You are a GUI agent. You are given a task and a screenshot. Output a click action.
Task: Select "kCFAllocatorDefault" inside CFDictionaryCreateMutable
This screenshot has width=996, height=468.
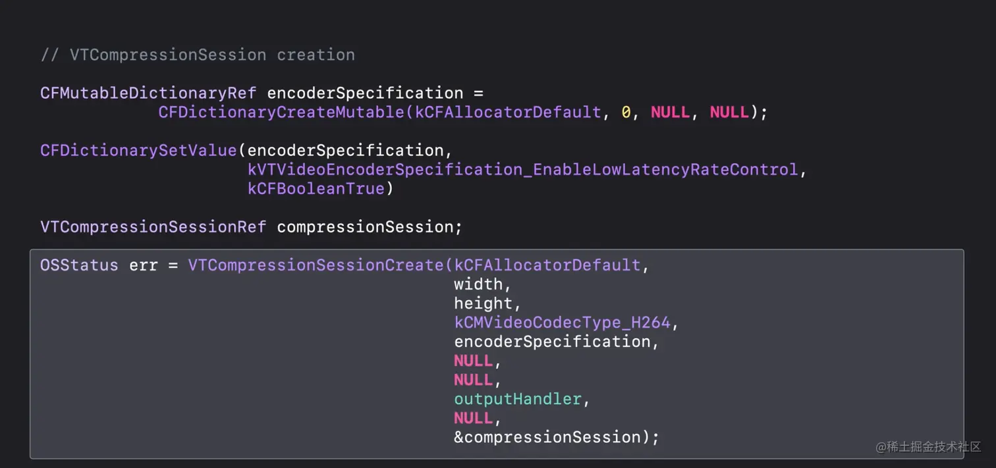tap(508, 113)
